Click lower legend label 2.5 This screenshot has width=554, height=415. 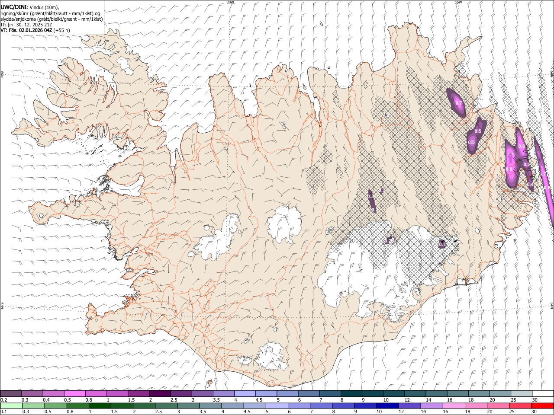pos(158,412)
